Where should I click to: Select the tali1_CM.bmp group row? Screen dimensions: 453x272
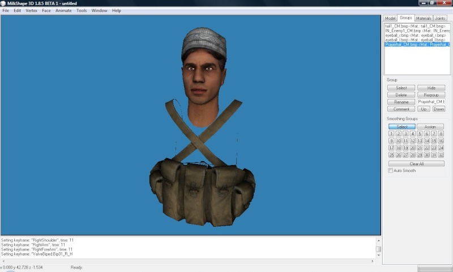(x=417, y=26)
